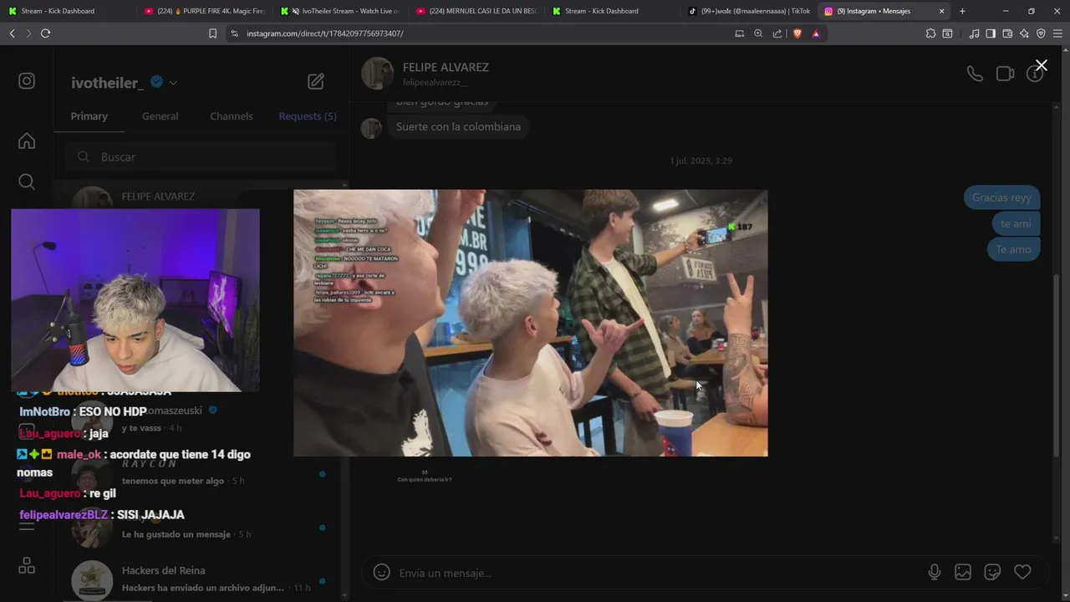Compose a new message with pencil icon

point(316,81)
